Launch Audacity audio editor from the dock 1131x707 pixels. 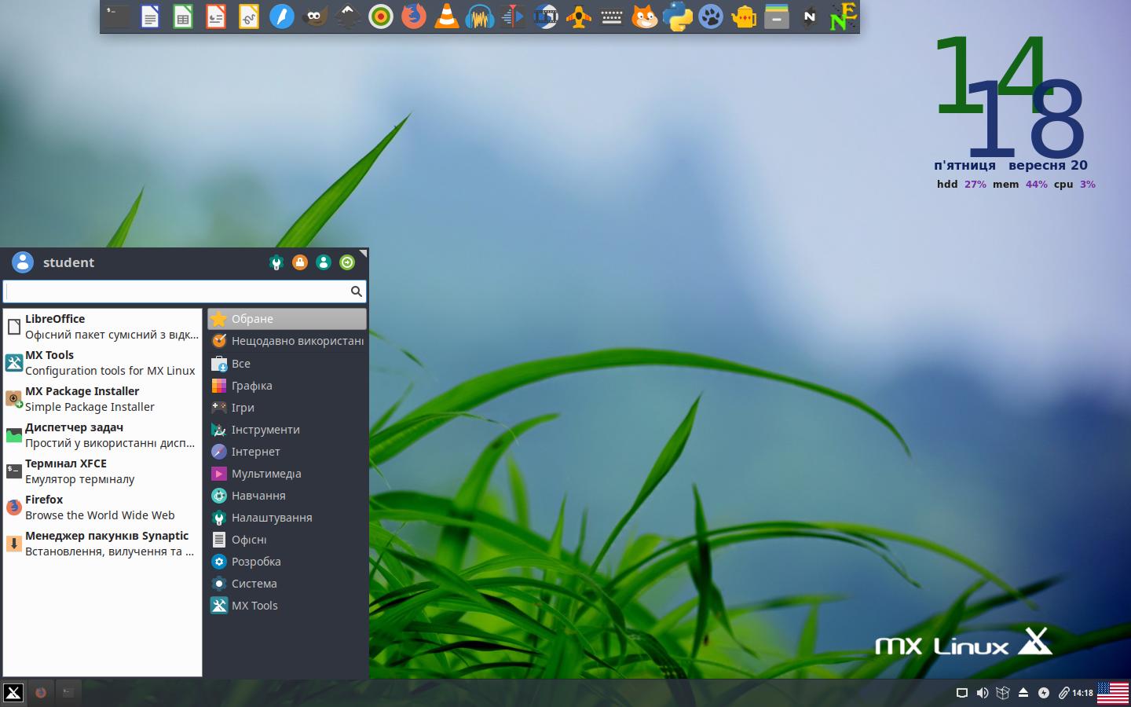pos(479,16)
